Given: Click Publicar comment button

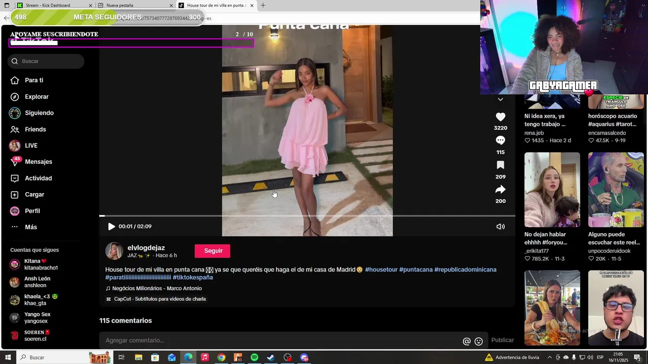Looking at the screenshot, I should 502,340.
